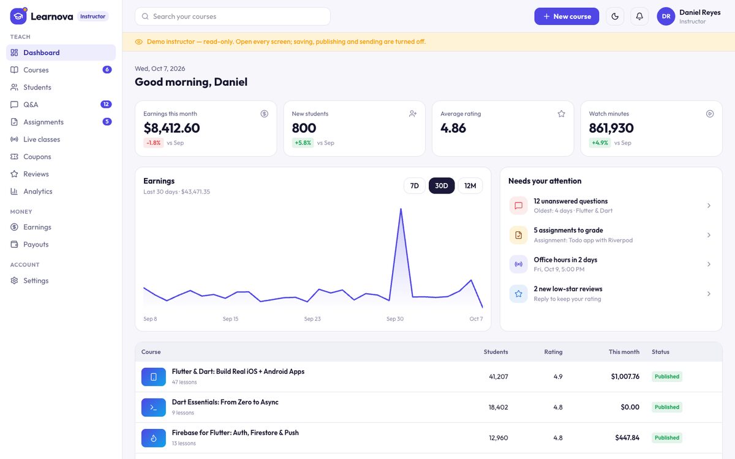Click the Courses count badge 6
Viewport: 735px width, 459px height.
pyautogui.click(x=107, y=70)
